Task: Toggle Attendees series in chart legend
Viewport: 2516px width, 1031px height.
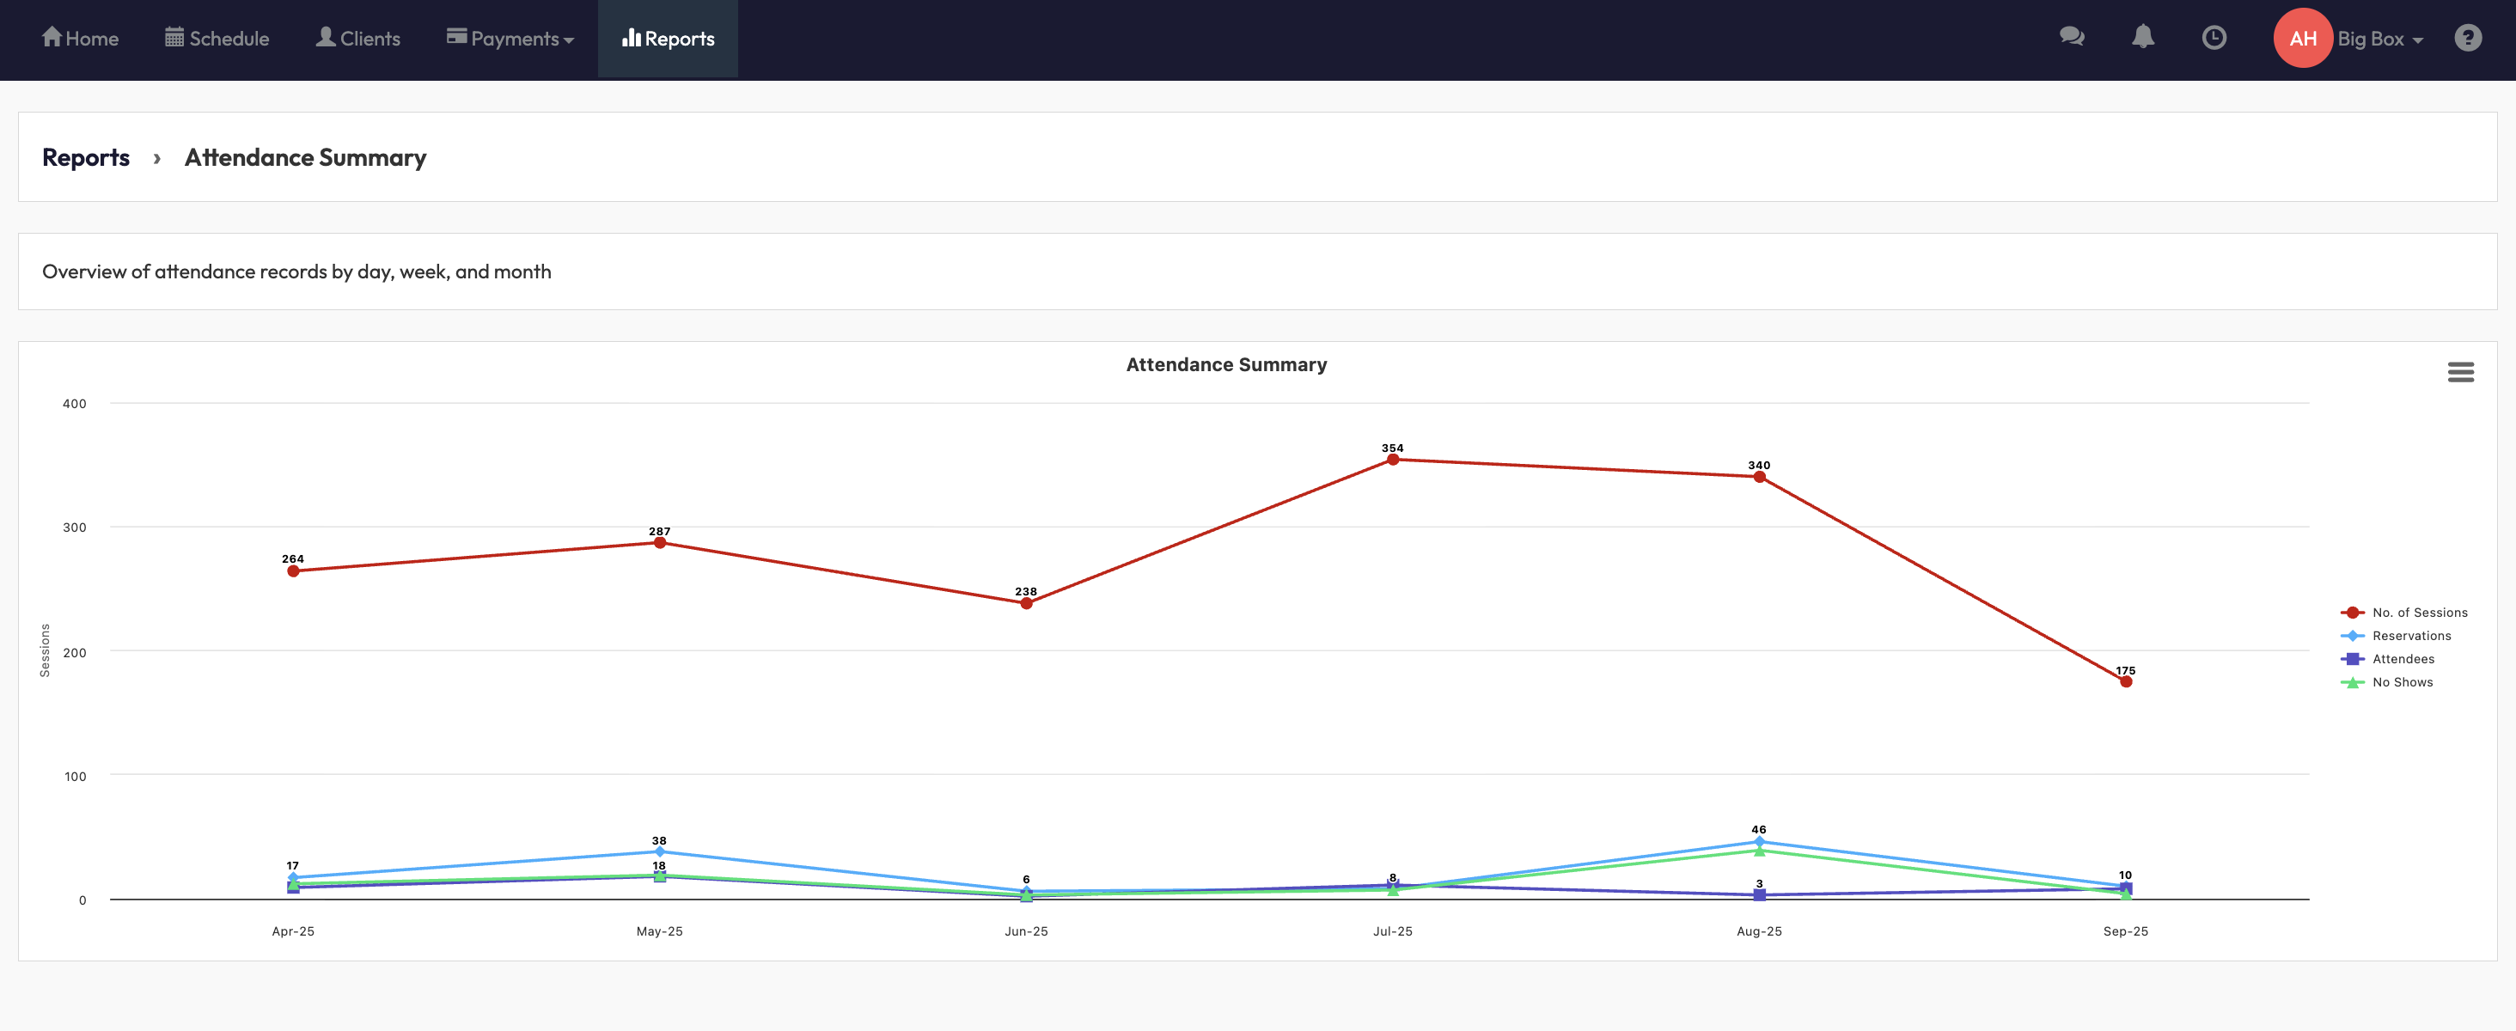Action: point(2403,659)
